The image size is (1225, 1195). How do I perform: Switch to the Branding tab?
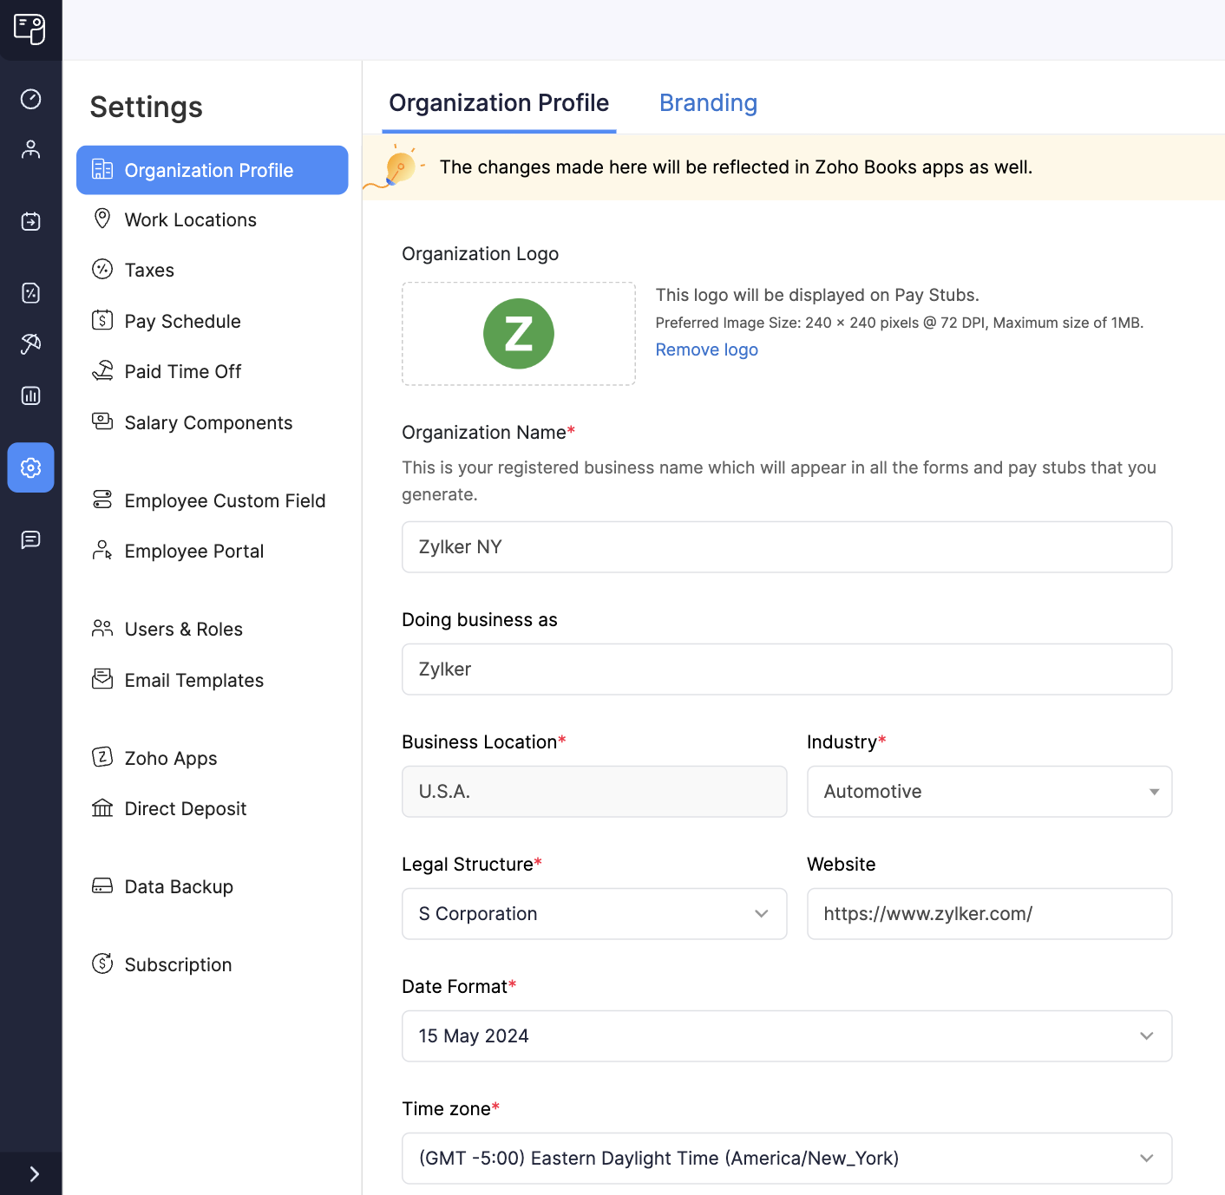708,102
